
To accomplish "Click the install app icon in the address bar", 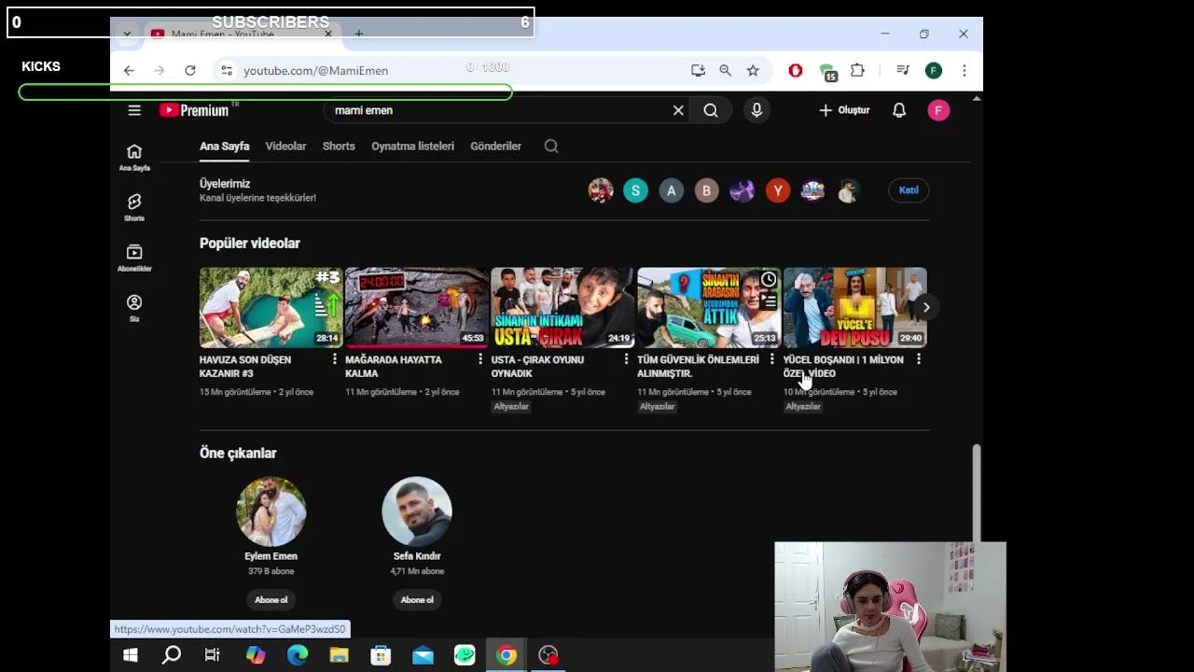I will point(698,70).
